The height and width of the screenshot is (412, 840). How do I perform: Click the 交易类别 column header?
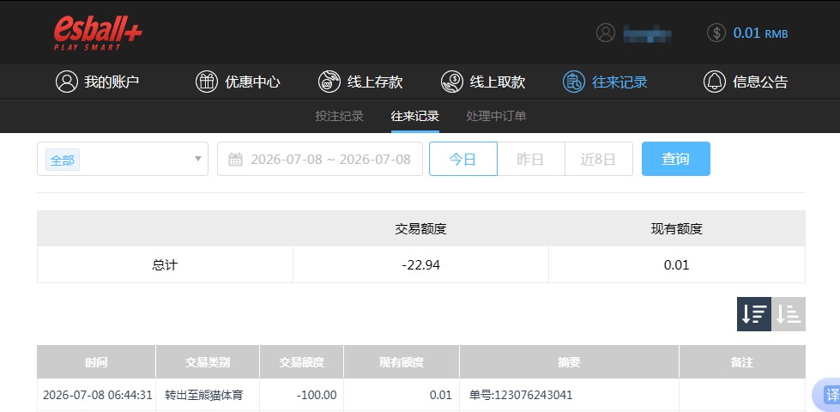208,362
